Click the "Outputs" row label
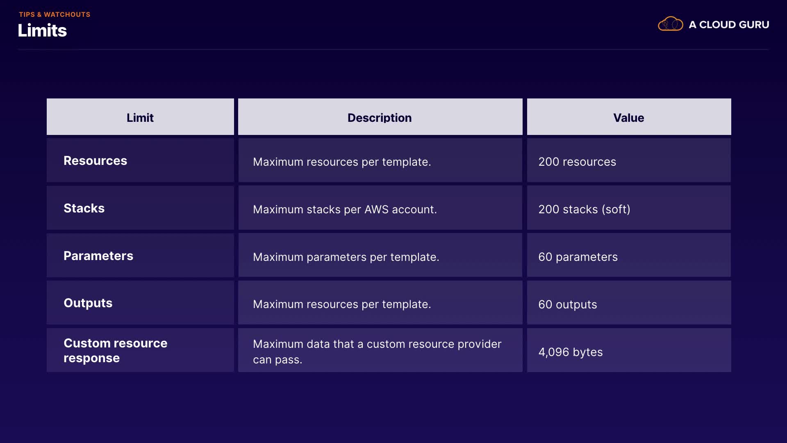787x443 pixels. tap(88, 303)
